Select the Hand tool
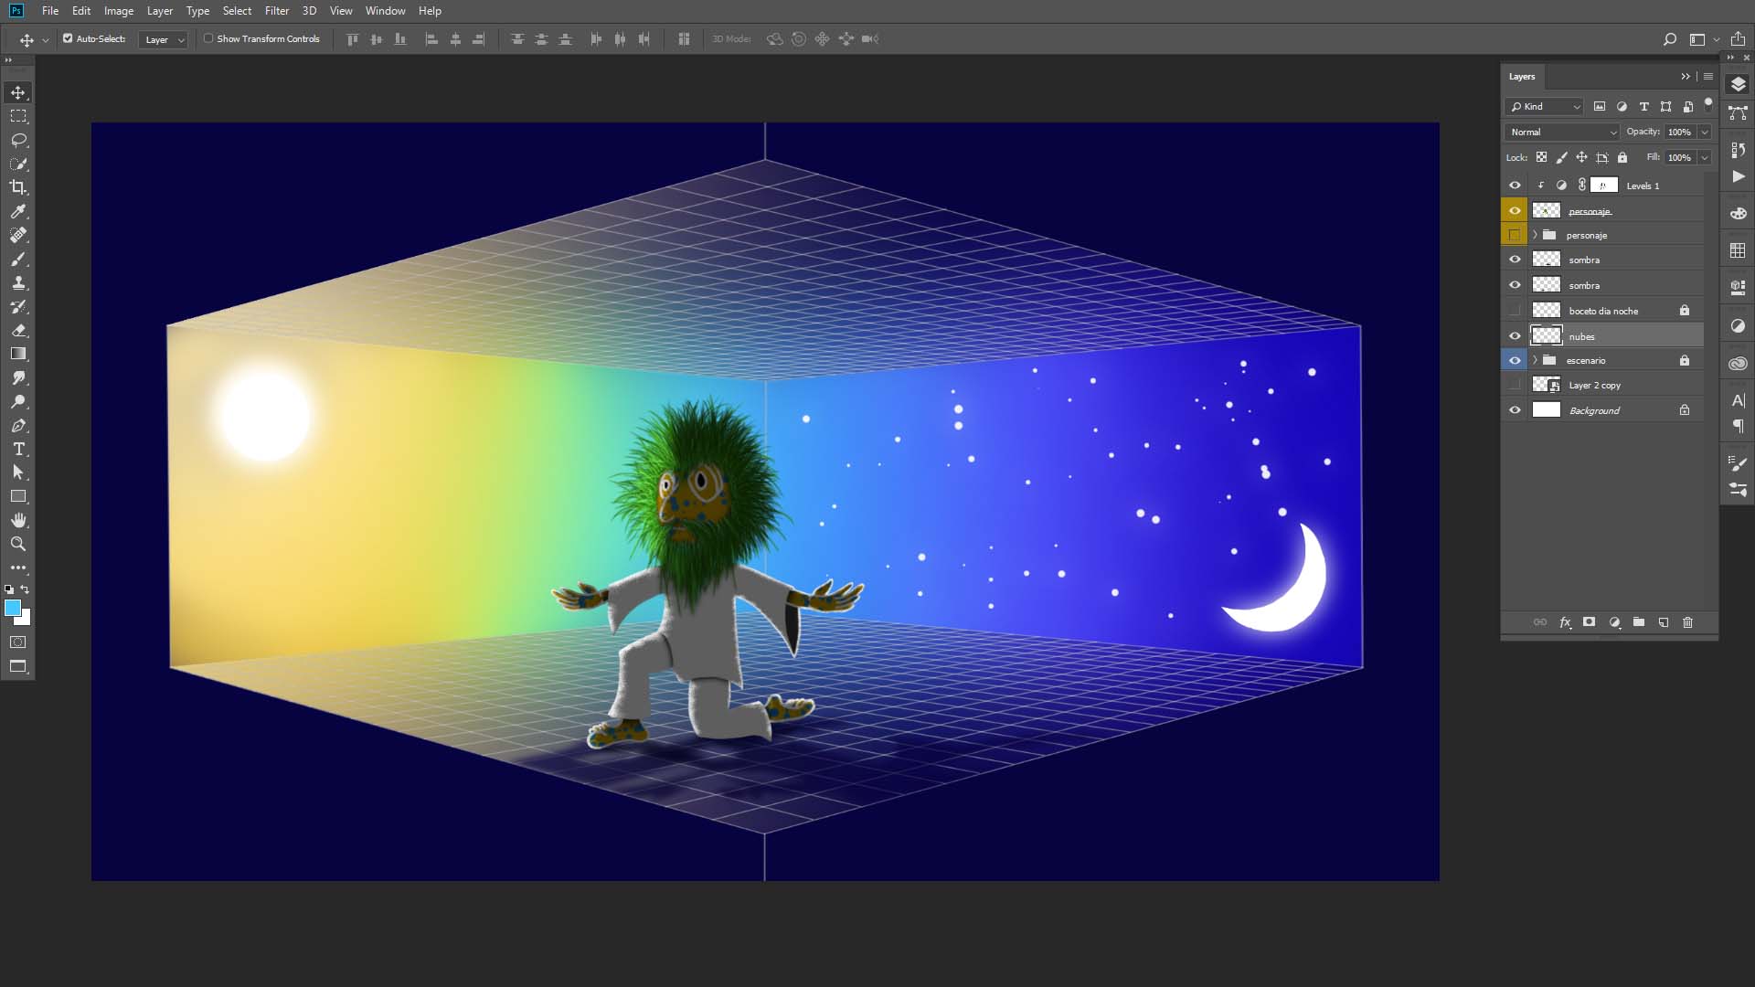Image resolution: width=1755 pixels, height=987 pixels. pyautogui.click(x=18, y=520)
